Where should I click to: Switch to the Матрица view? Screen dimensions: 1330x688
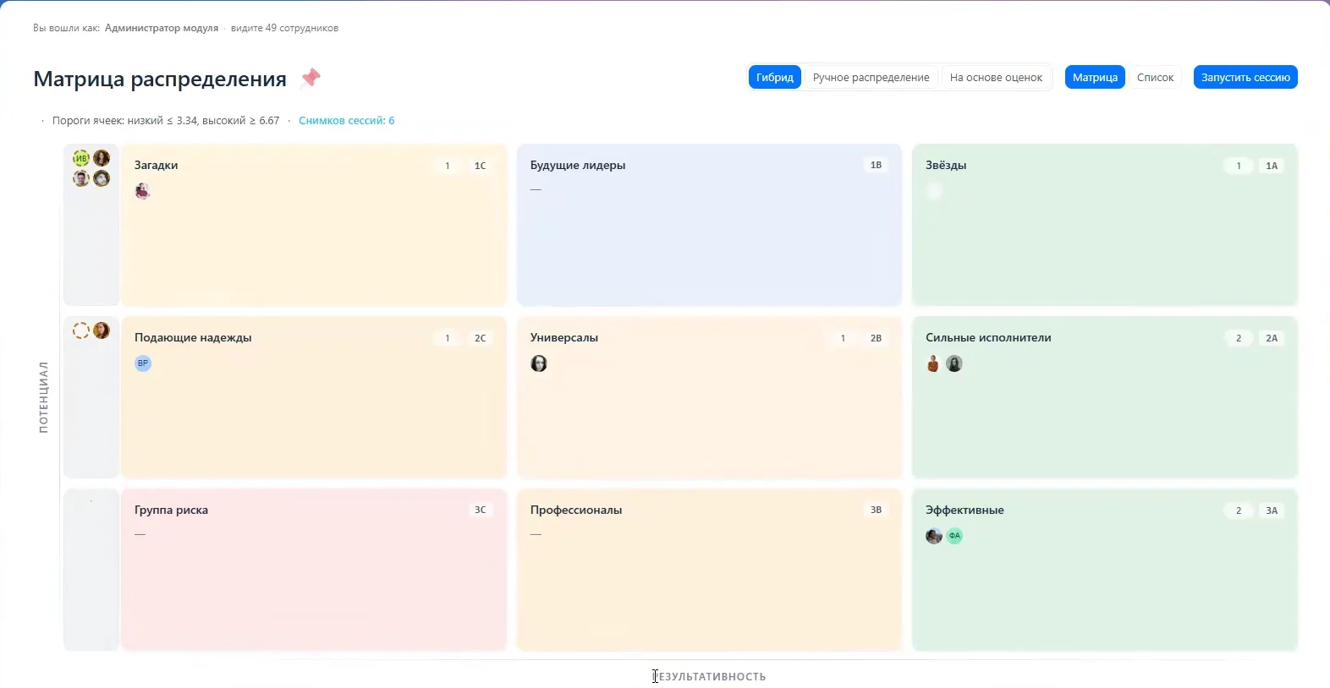(x=1095, y=77)
